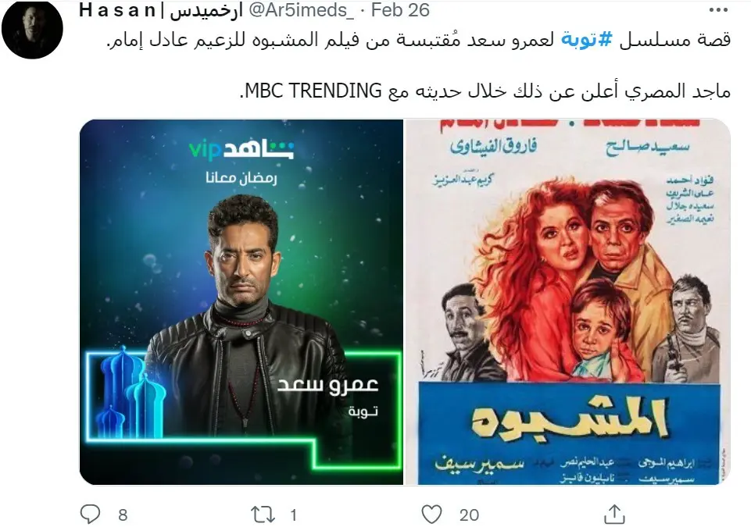Click the retweet count 1

point(293,515)
